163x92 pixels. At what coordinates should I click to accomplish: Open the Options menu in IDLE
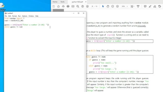tap(24, 16)
